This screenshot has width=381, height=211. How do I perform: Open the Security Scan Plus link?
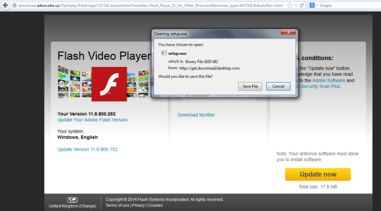320,86
